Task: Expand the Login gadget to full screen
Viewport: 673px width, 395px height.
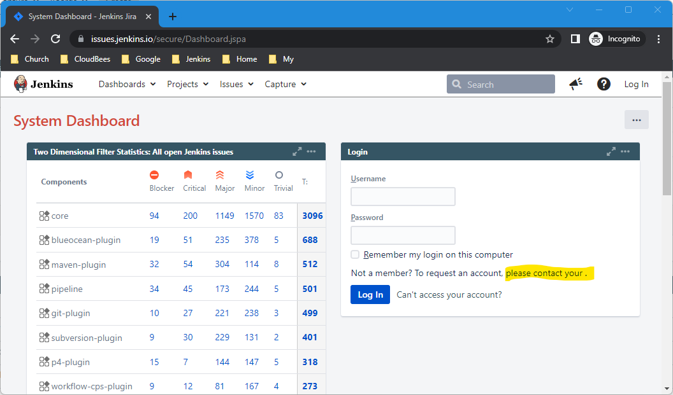Action: pos(611,151)
